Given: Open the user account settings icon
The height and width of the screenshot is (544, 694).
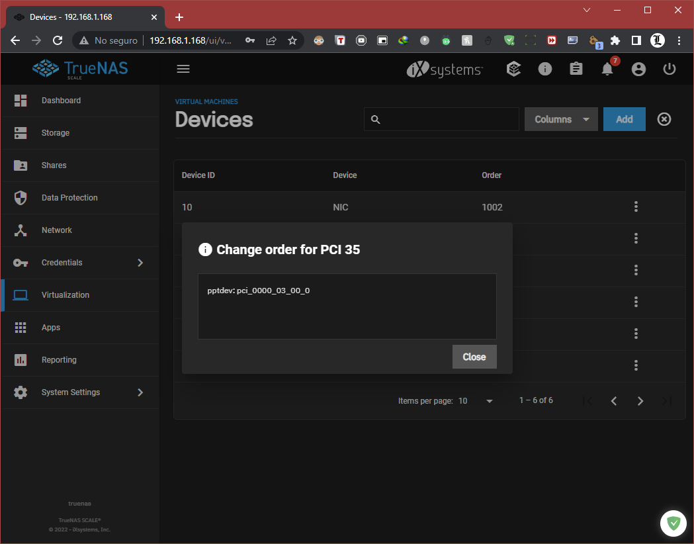Looking at the screenshot, I should [x=638, y=69].
